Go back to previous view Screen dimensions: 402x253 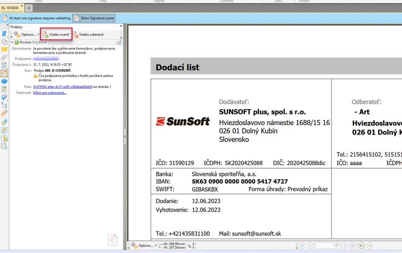362,246
